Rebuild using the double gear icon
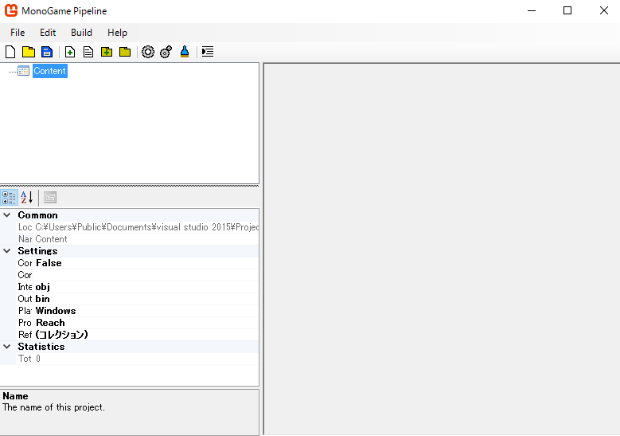Screen dimensions: 620x436 (x=166, y=52)
